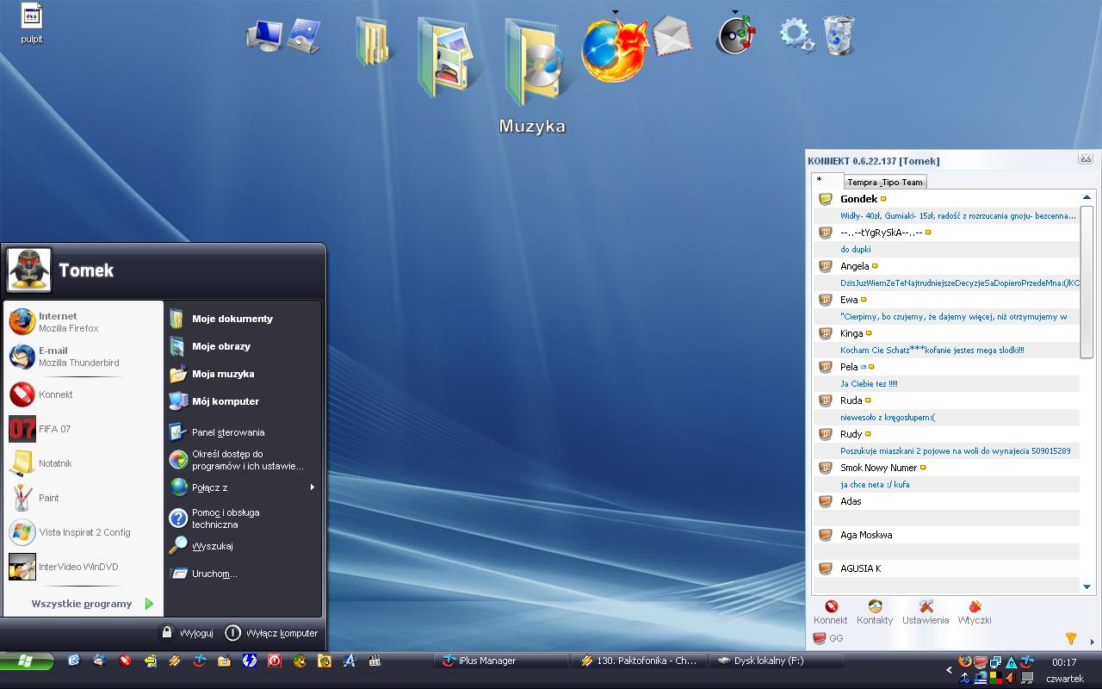
Task: Click contact list scrollbar down arrow
Action: pos(1087,587)
